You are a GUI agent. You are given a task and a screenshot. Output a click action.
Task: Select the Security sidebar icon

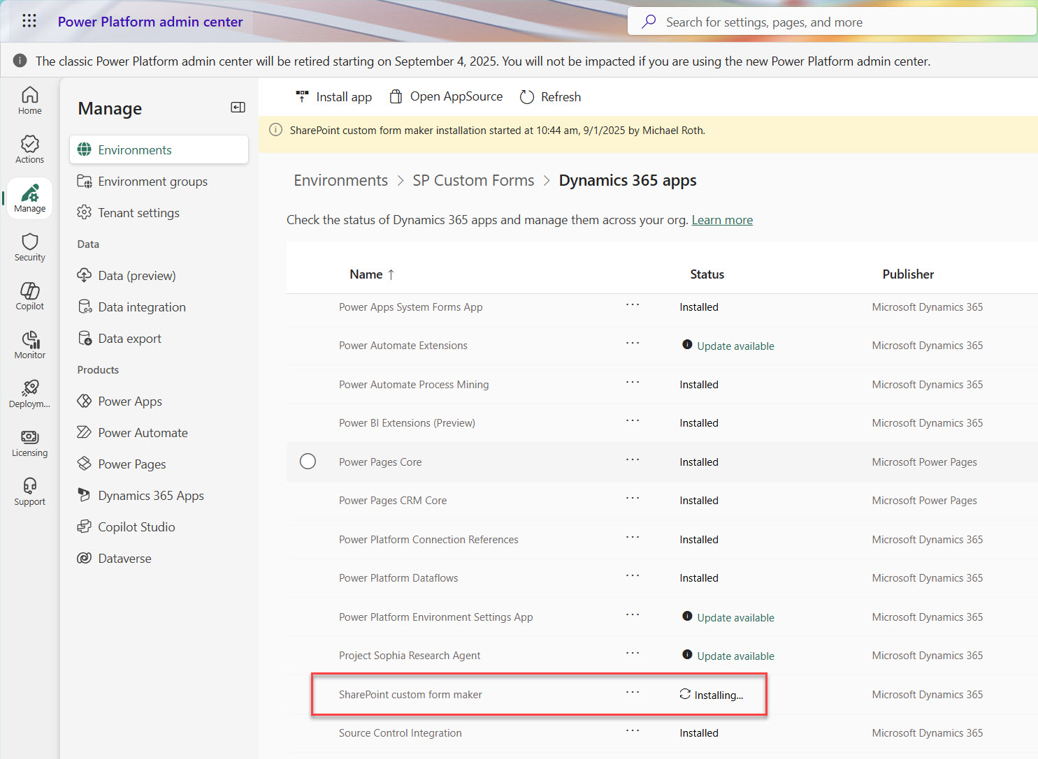[x=29, y=246]
